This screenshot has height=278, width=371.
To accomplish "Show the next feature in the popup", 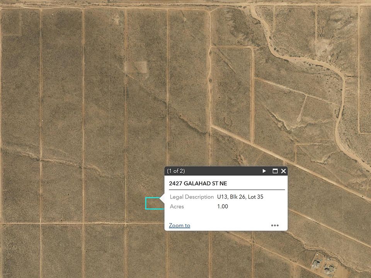I will [x=264, y=171].
